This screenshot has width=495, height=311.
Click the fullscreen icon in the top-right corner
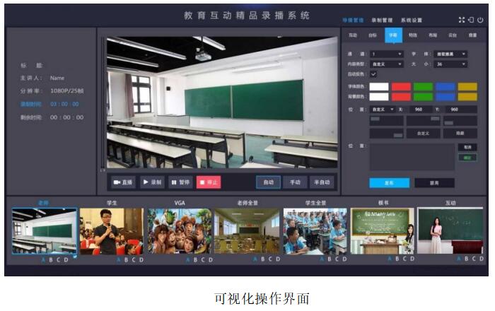pyautogui.click(x=462, y=20)
